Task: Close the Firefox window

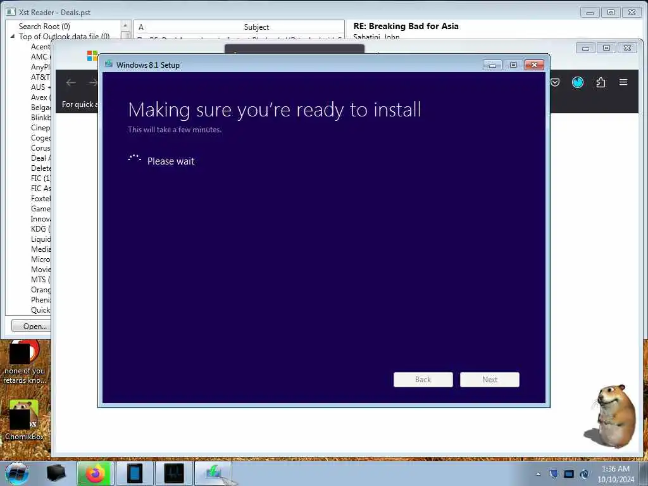Action: [627, 48]
